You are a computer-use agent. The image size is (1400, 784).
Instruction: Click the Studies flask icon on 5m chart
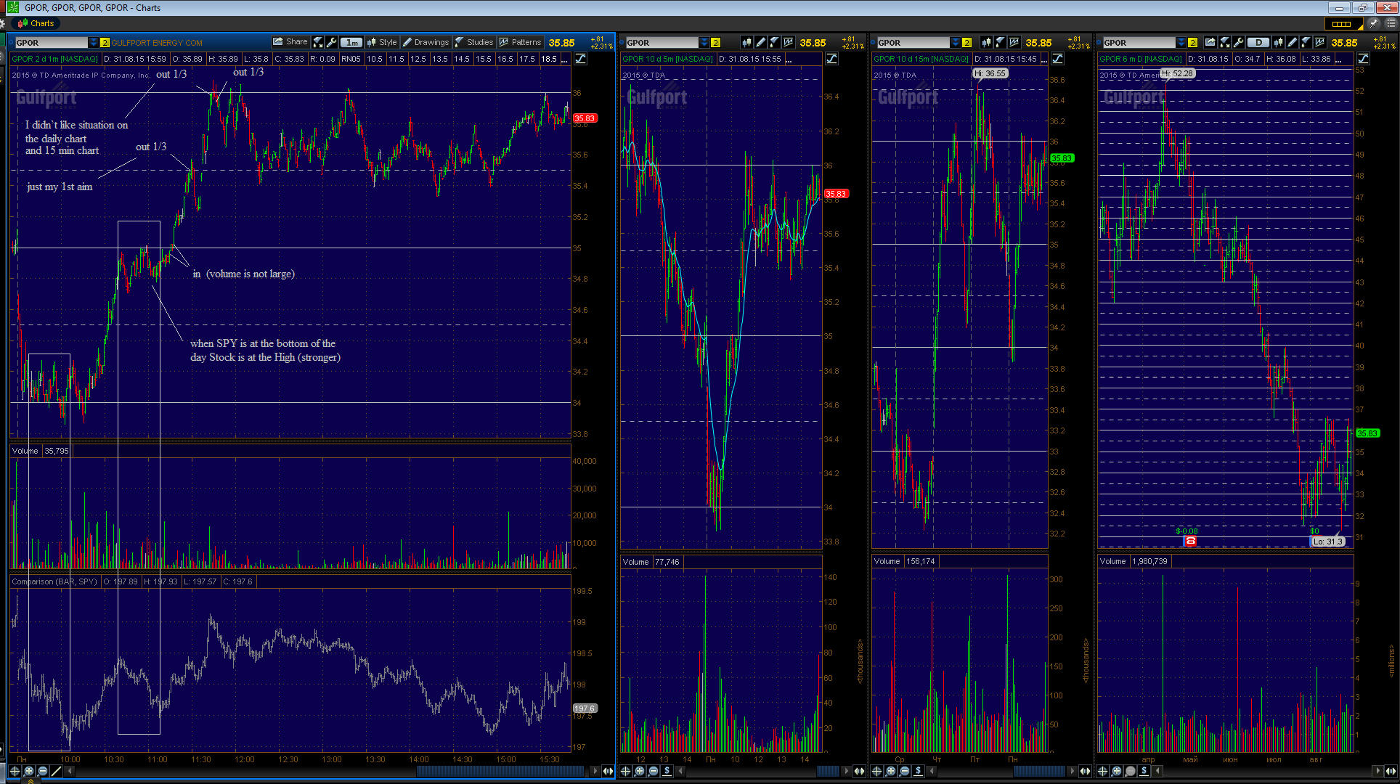point(774,42)
